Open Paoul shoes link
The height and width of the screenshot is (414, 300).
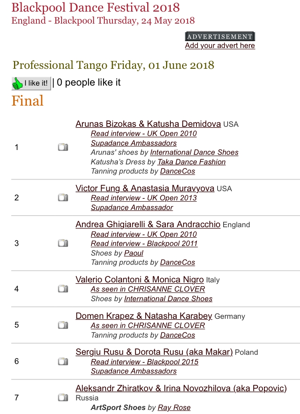coord(134,253)
